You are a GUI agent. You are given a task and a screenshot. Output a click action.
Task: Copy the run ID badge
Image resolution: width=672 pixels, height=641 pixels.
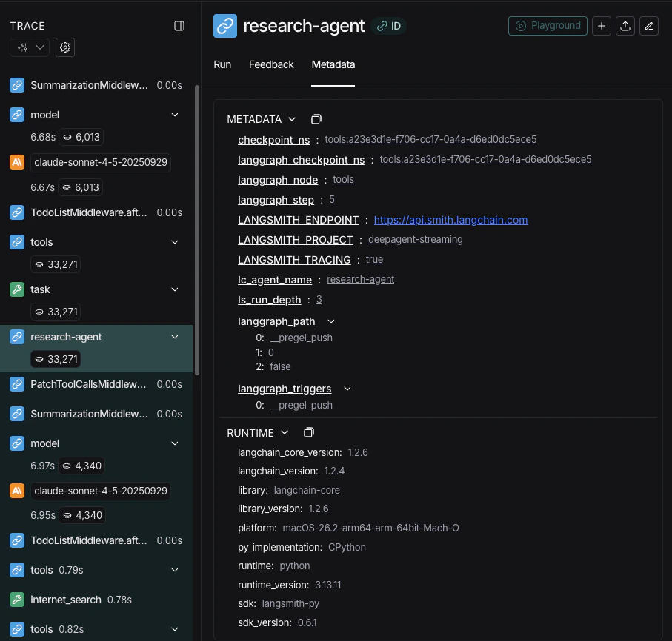coord(389,26)
